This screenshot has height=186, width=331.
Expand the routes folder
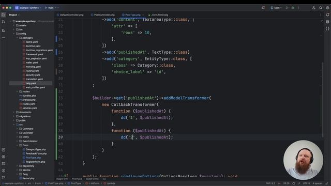(x=17, y=91)
